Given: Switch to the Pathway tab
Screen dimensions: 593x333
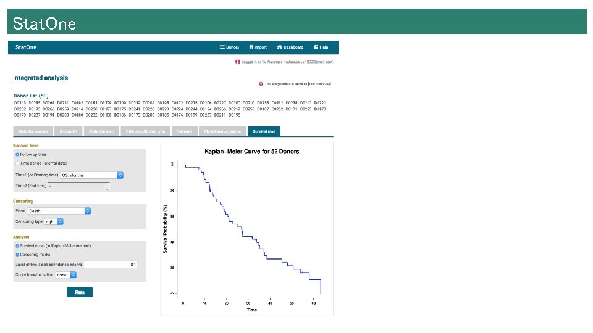Looking at the screenshot, I should coord(184,131).
